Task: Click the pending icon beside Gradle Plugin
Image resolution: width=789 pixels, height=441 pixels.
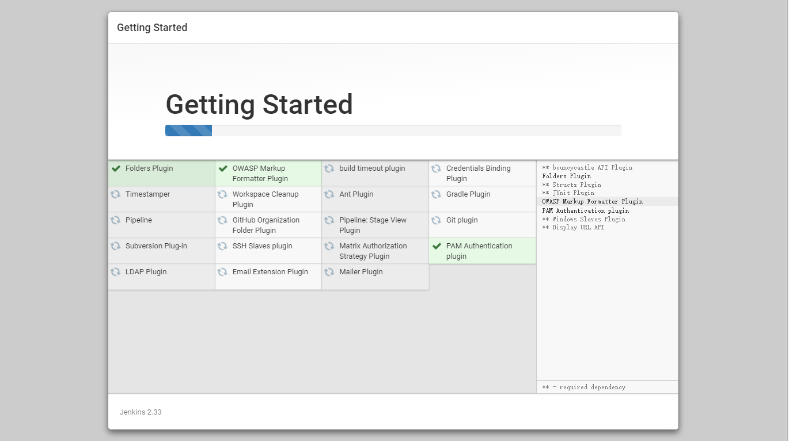Action: point(437,194)
